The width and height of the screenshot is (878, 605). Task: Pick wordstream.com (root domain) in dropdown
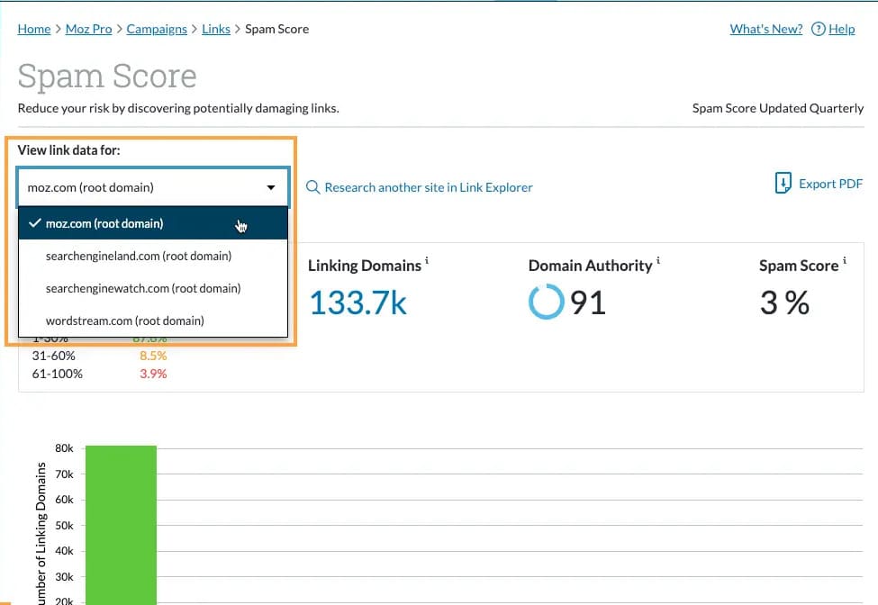point(124,321)
